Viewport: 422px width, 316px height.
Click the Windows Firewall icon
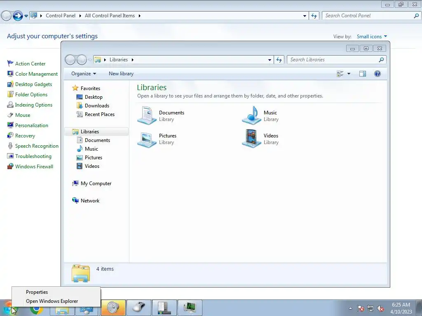coord(10,166)
